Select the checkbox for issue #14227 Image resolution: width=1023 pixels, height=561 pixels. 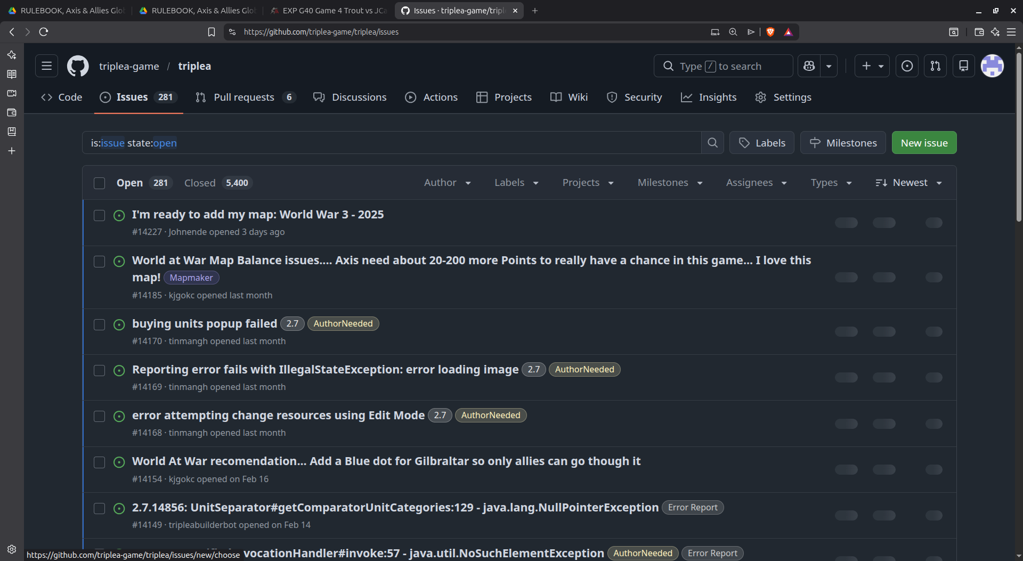point(100,215)
